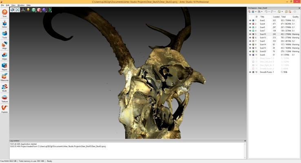Click the Scan4 color swatch
The width and height of the screenshot is (301, 163).
point(253,24)
